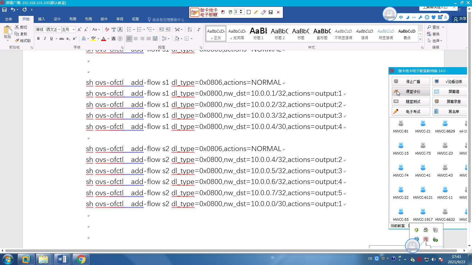Viewport: 472px width, 265px height.
Task: Click the eraser tool in the e-pointer toolbar
Action: click(x=263, y=12)
